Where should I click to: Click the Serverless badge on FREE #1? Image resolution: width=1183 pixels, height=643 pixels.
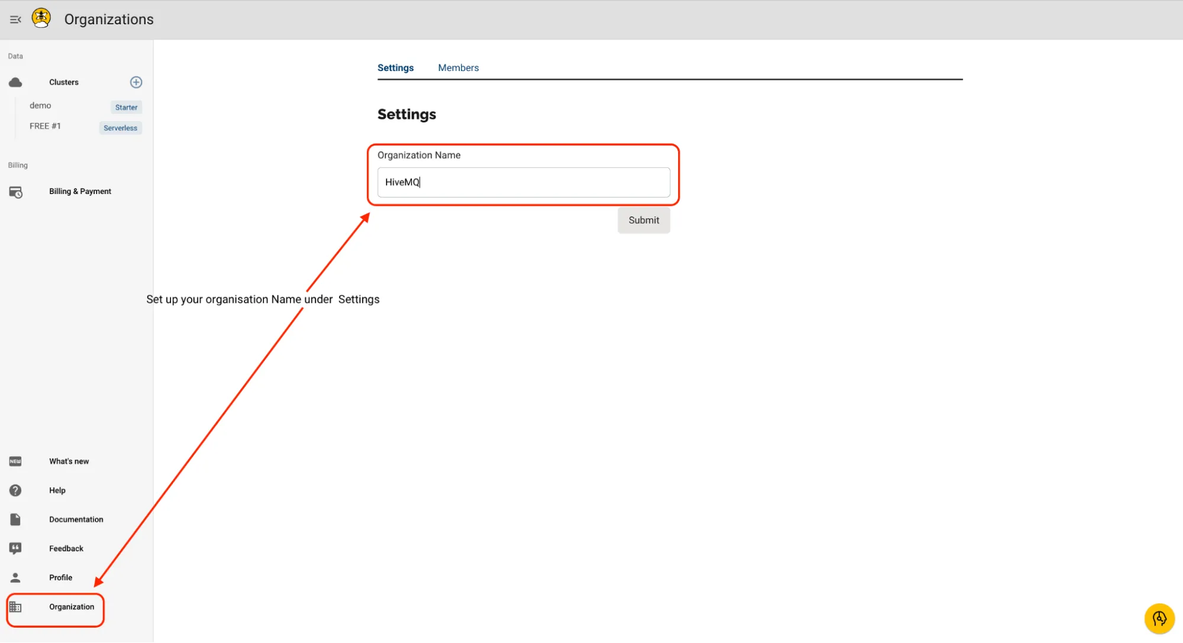pos(121,128)
